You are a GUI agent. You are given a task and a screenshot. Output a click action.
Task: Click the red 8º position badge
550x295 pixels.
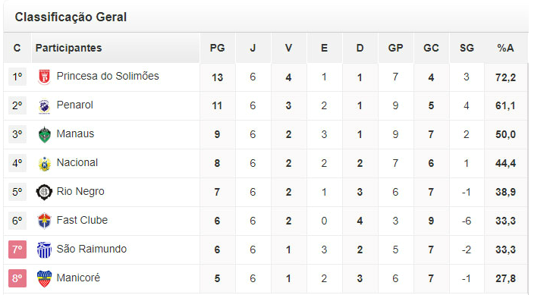point(17,278)
